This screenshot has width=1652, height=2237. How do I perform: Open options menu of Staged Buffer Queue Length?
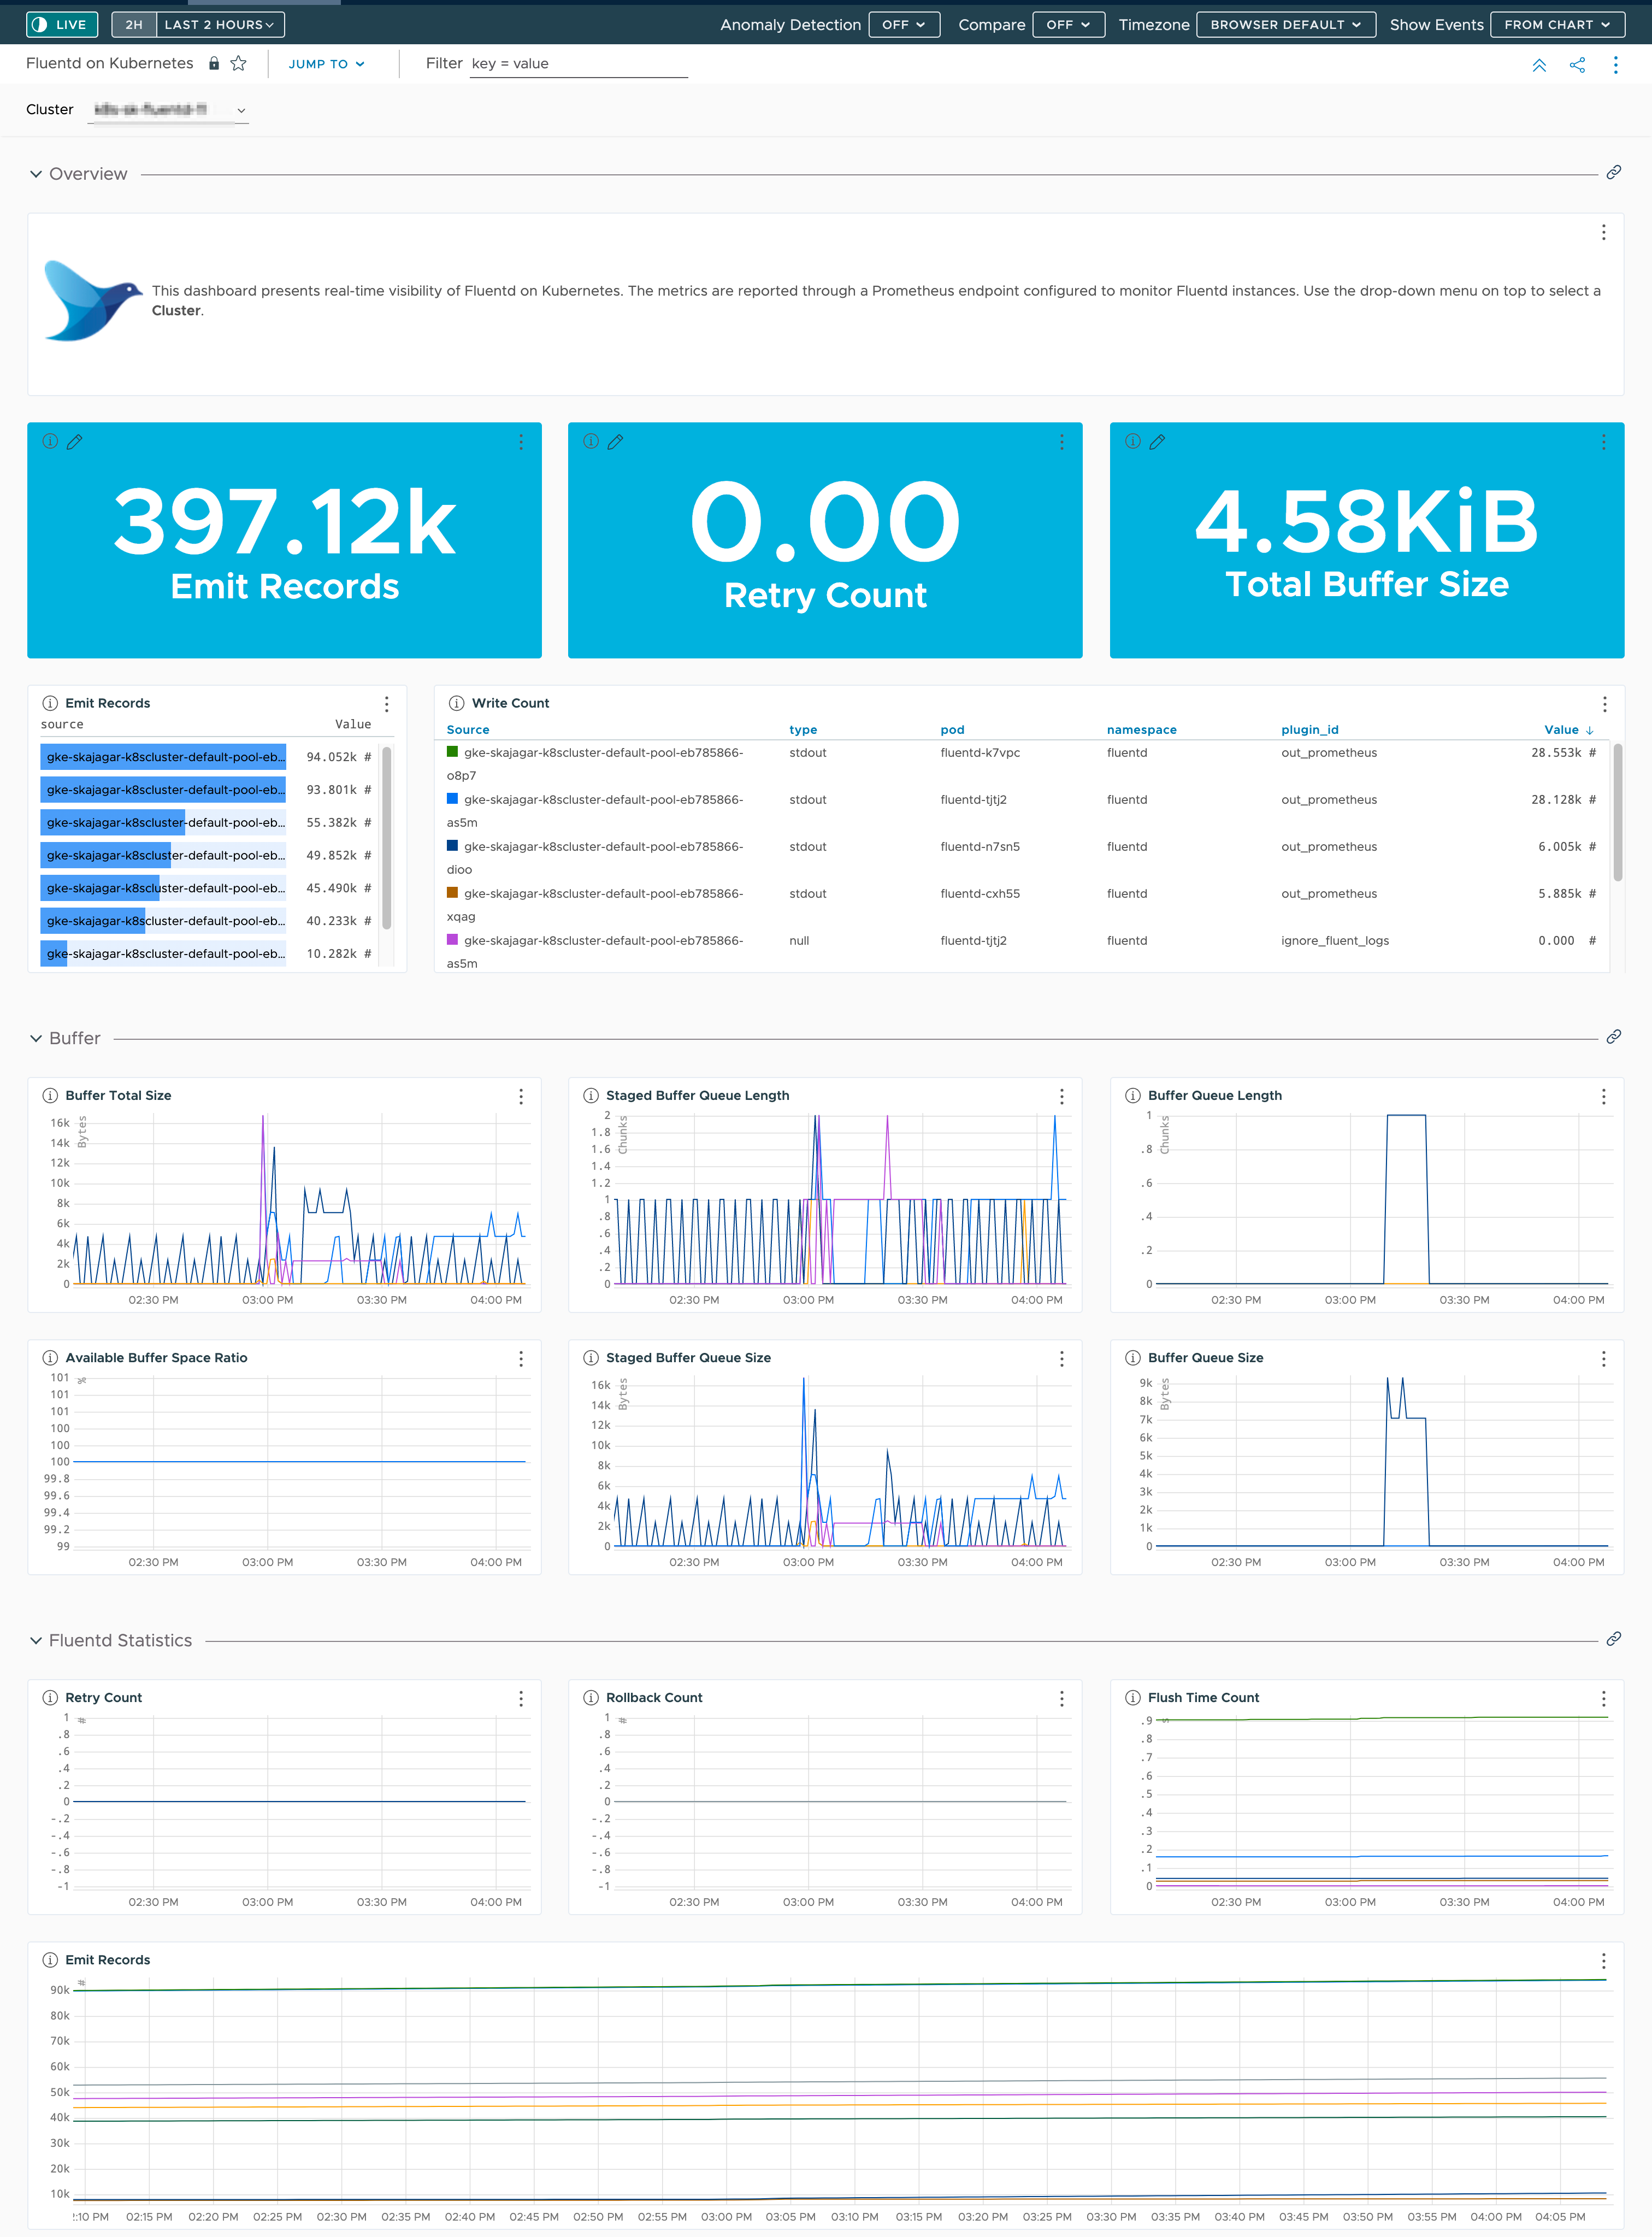tap(1061, 1096)
